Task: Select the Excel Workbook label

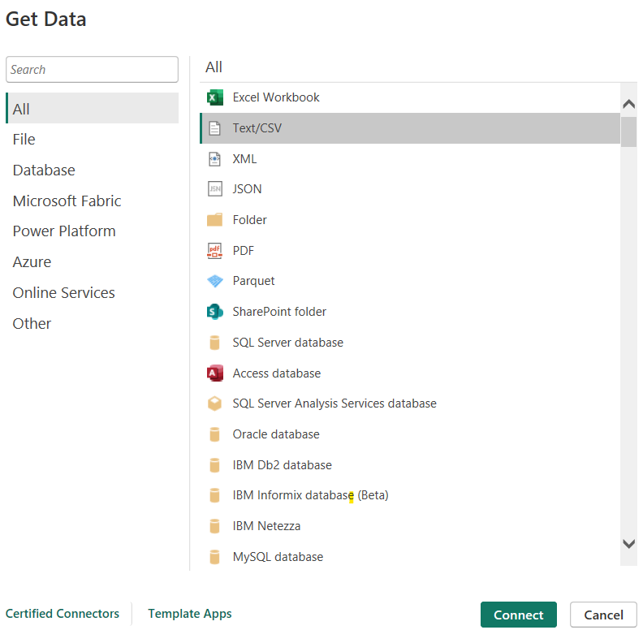Action: [x=276, y=97]
